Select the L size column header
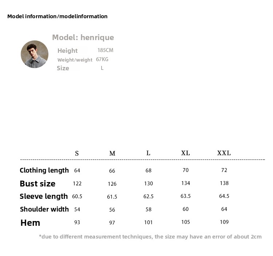Viewport: 273px width, 256px height. pos(148,153)
